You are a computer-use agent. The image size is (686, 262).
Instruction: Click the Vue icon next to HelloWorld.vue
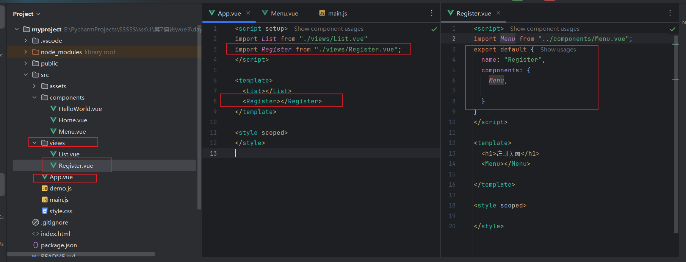pyautogui.click(x=53, y=109)
